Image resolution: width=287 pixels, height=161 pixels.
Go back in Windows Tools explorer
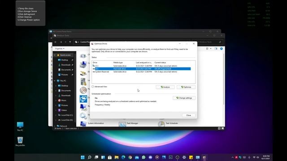pos(56,42)
